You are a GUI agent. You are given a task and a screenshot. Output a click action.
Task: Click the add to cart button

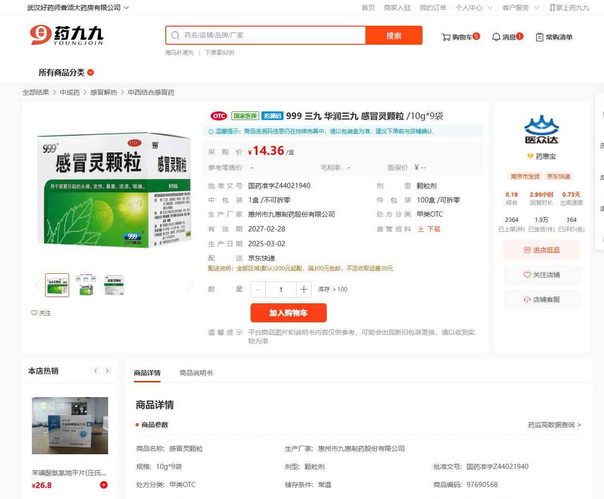pyautogui.click(x=288, y=313)
